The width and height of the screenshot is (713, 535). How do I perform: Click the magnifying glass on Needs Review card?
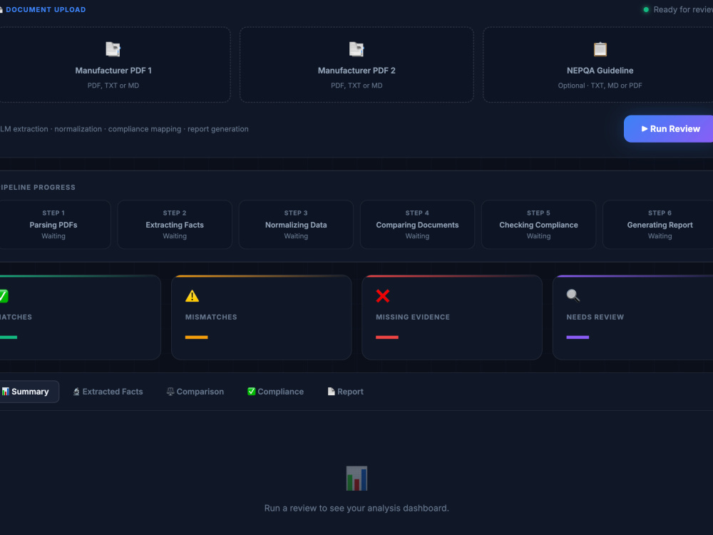coord(573,296)
